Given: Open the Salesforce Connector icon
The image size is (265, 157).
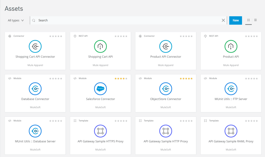Looking at the screenshot, I should click(100, 89).
